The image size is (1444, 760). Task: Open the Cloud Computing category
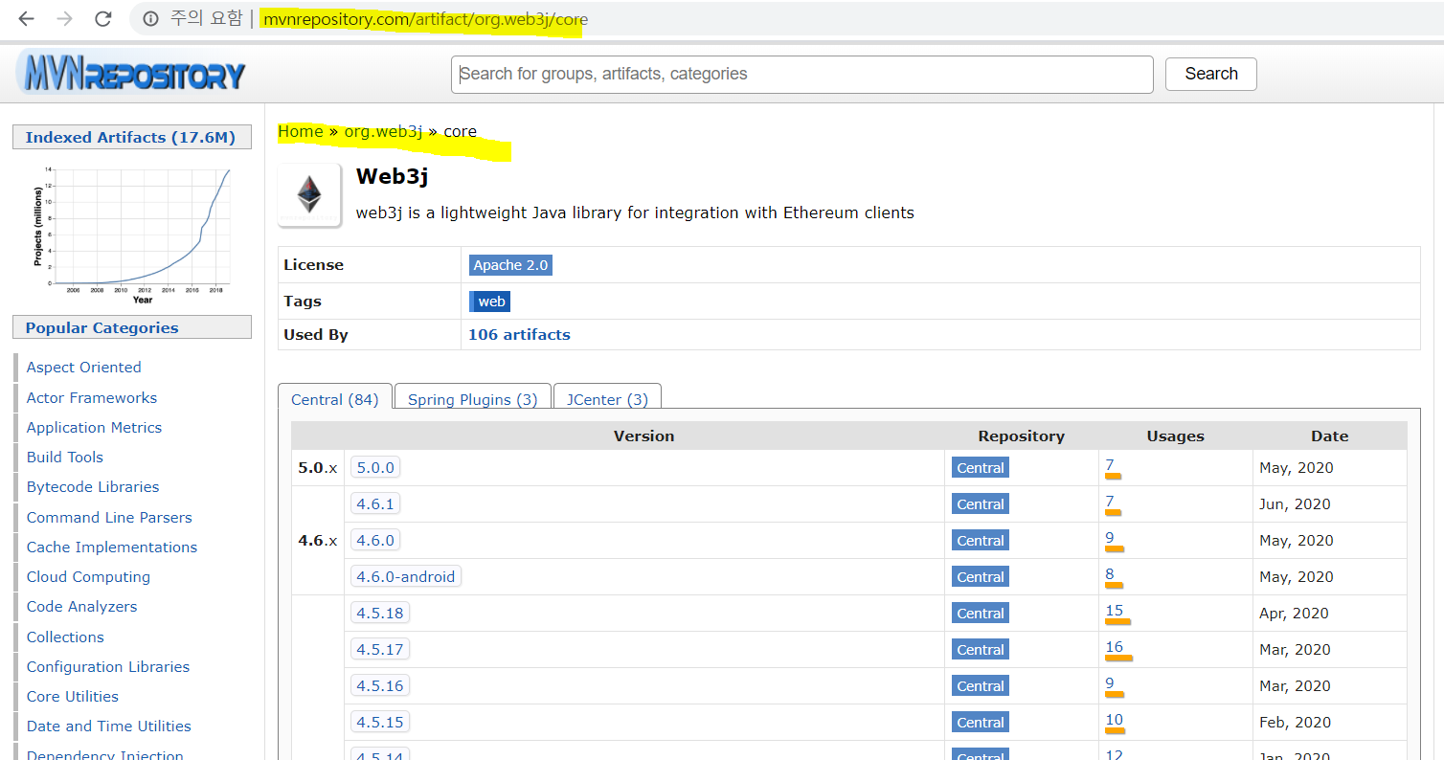(88, 577)
